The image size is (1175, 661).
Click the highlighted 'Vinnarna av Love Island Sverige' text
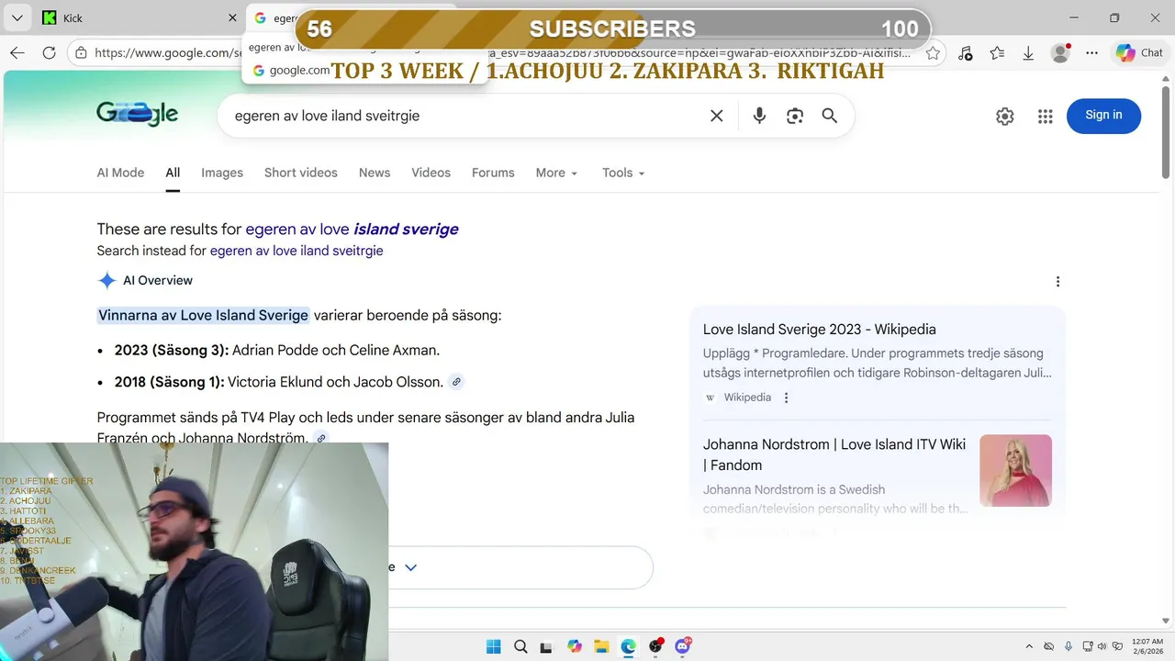tap(203, 315)
